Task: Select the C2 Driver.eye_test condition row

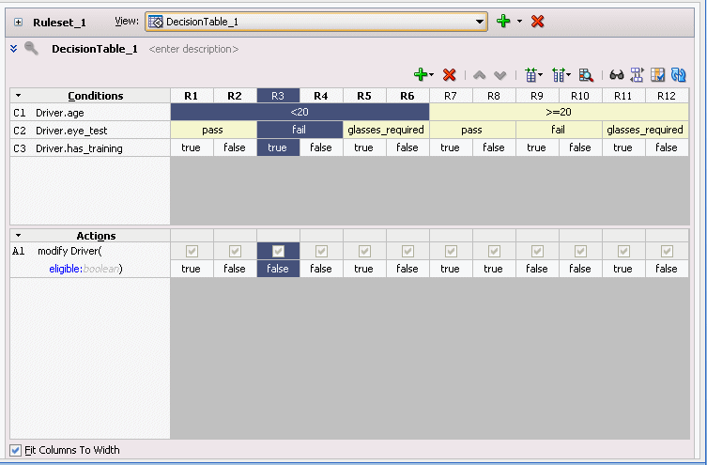Action: click(x=90, y=131)
